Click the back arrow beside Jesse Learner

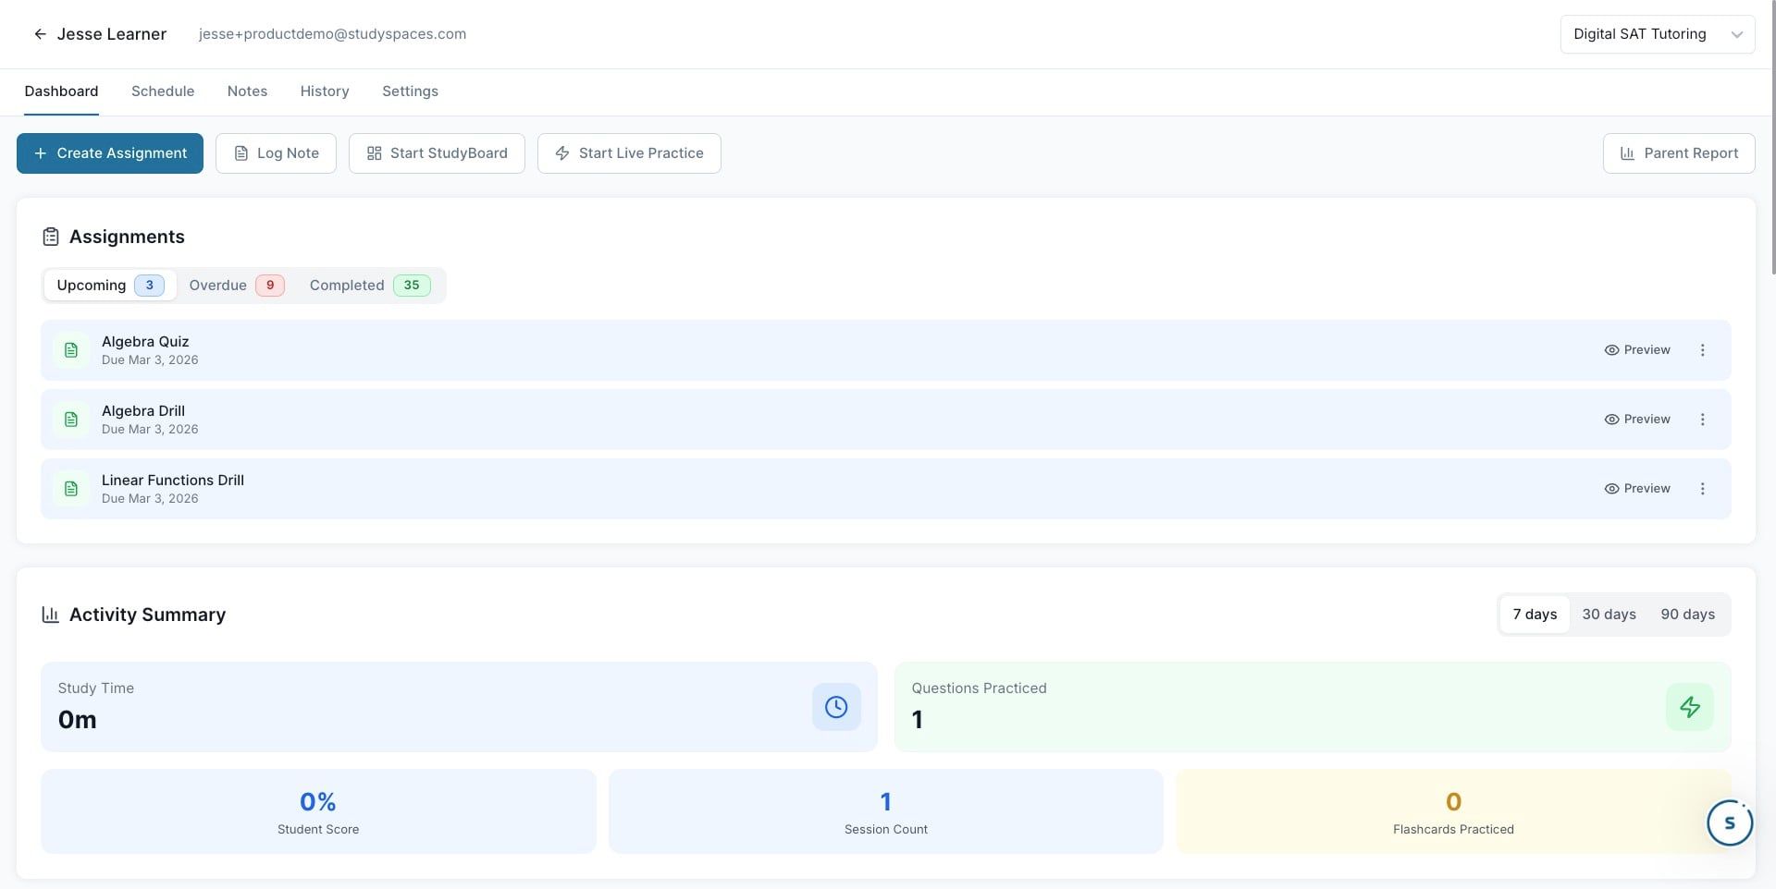point(40,34)
